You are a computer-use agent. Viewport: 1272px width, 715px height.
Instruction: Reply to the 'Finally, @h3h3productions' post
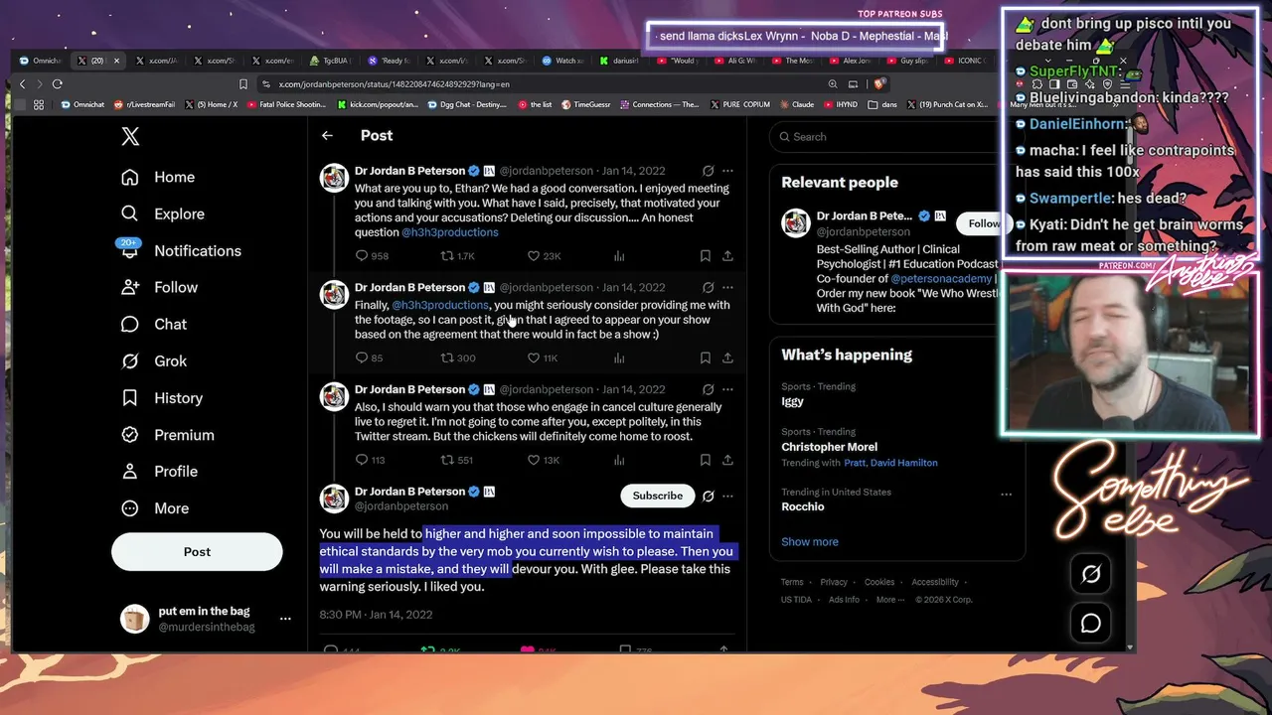pyautogui.click(x=362, y=357)
